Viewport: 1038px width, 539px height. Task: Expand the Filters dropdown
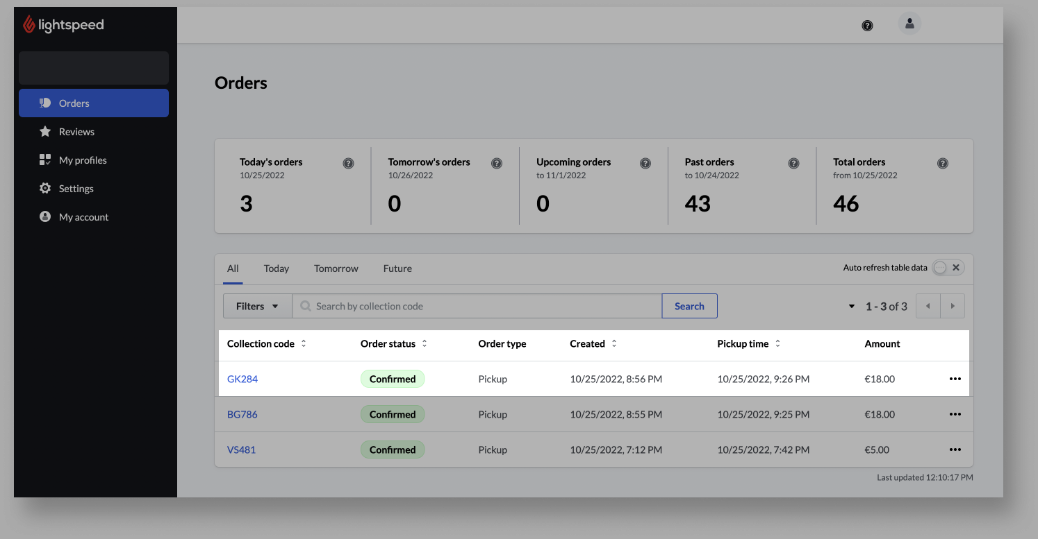click(x=257, y=306)
